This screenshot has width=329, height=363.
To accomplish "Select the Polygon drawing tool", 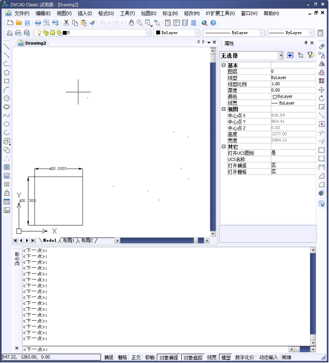I will coord(7,73).
